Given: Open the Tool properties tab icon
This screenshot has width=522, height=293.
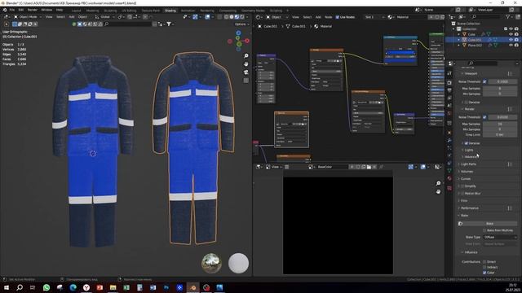Looking at the screenshot, I should click(449, 73).
